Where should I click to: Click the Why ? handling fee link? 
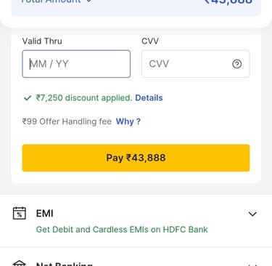click(x=128, y=121)
